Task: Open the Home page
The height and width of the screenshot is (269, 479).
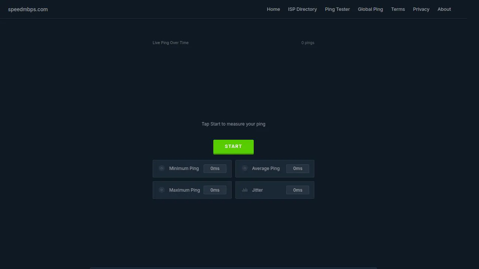Action: [x=274, y=9]
